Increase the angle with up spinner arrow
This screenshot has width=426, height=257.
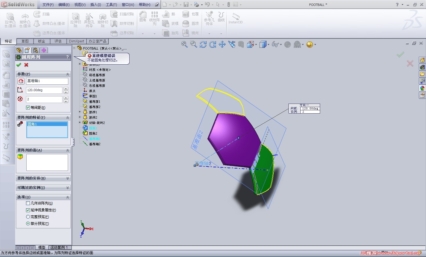(x=66, y=89)
